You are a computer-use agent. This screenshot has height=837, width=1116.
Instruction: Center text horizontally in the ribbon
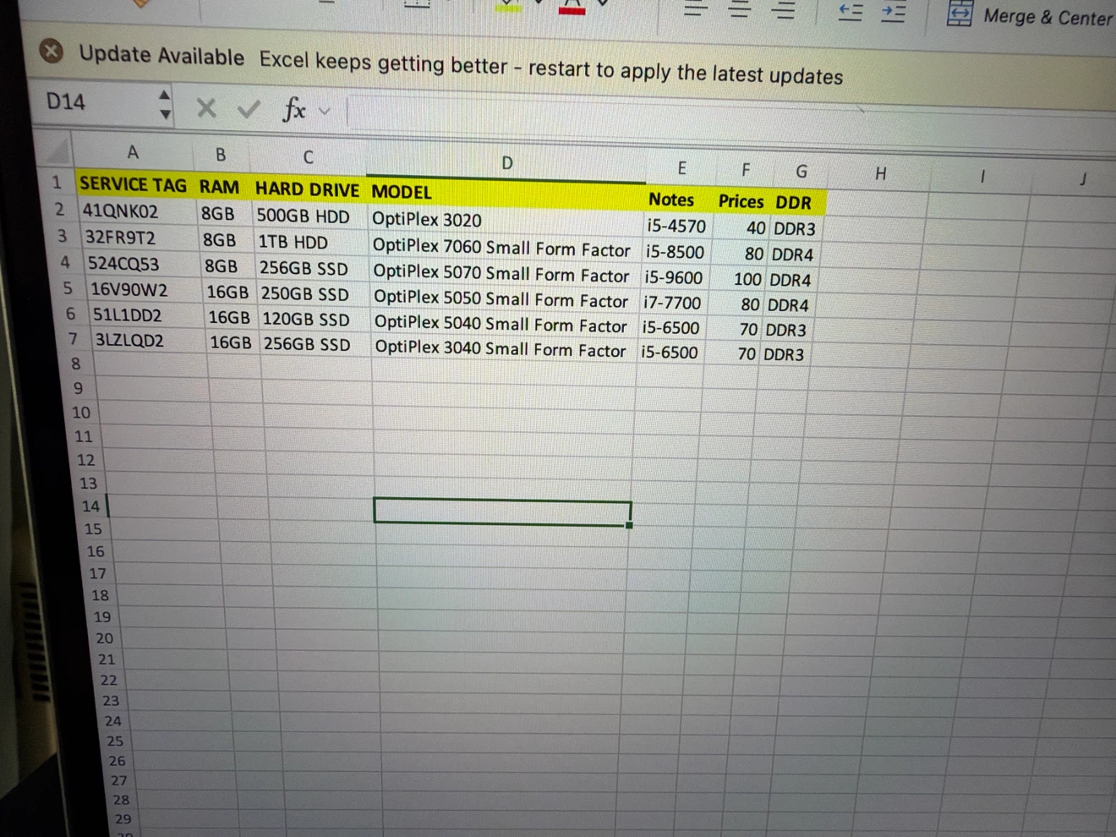pos(739,9)
